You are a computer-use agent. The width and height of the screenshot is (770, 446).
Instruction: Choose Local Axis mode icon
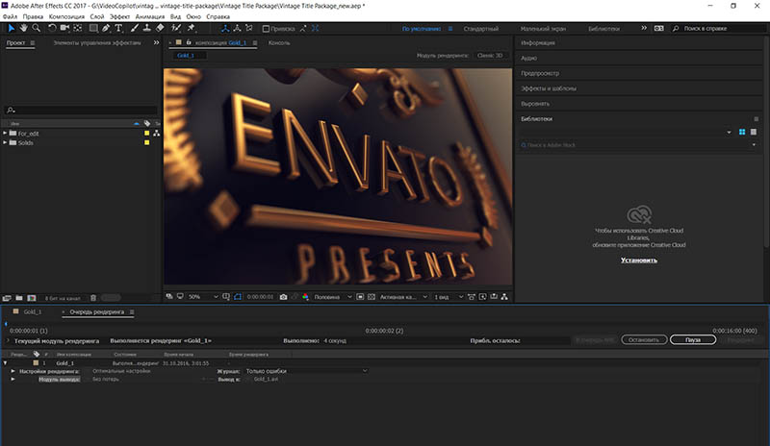tap(225, 29)
